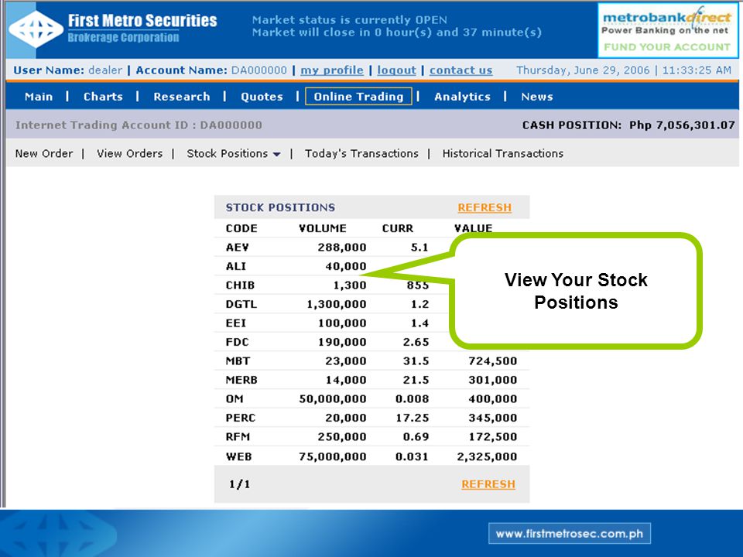The image size is (743, 557).
Task: Select the FDC stock code
Action: coord(238,342)
